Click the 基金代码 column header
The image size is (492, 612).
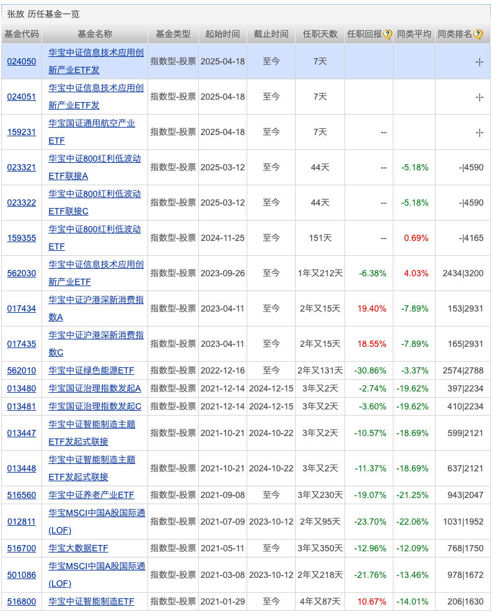click(22, 34)
